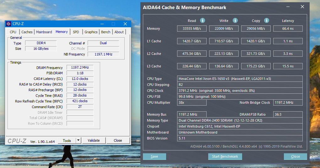
Task: Click the CAS# Latency value 12.0 clocks
Action: click(80, 79)
